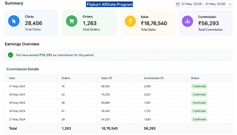Click the calendar icon in date picker
The width and height of the screenshot is (237, 135).
(x=178, y=4)
